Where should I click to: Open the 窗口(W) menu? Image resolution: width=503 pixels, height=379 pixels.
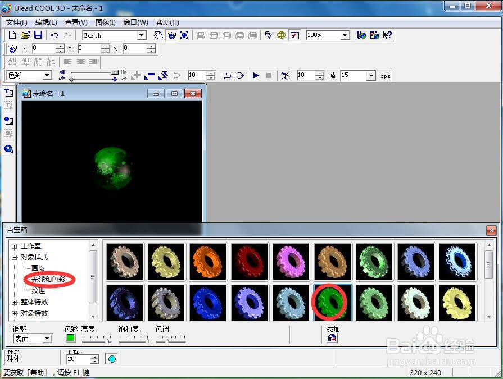click(136, 22)
